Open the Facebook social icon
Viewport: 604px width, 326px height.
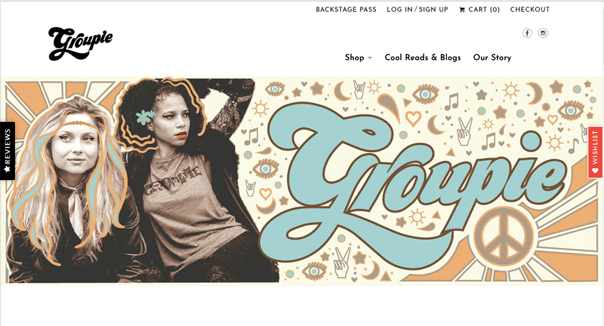click(x=527, y=33)
